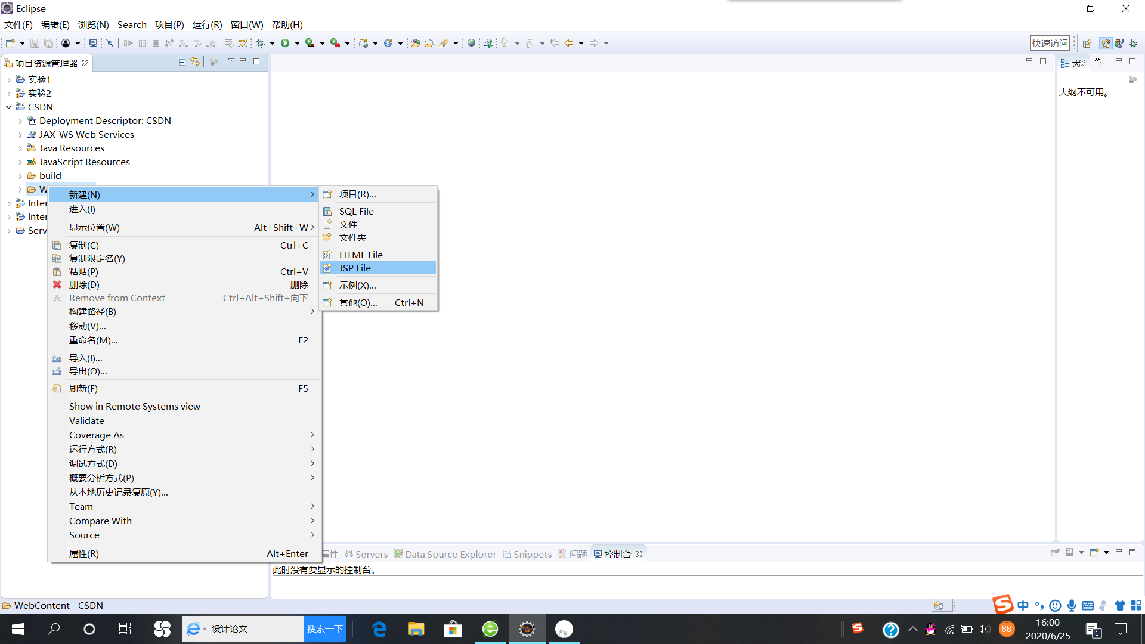
Task: Click the 快速访问 quick access field
Action: pyautogui.click(x=1050, y=43)
